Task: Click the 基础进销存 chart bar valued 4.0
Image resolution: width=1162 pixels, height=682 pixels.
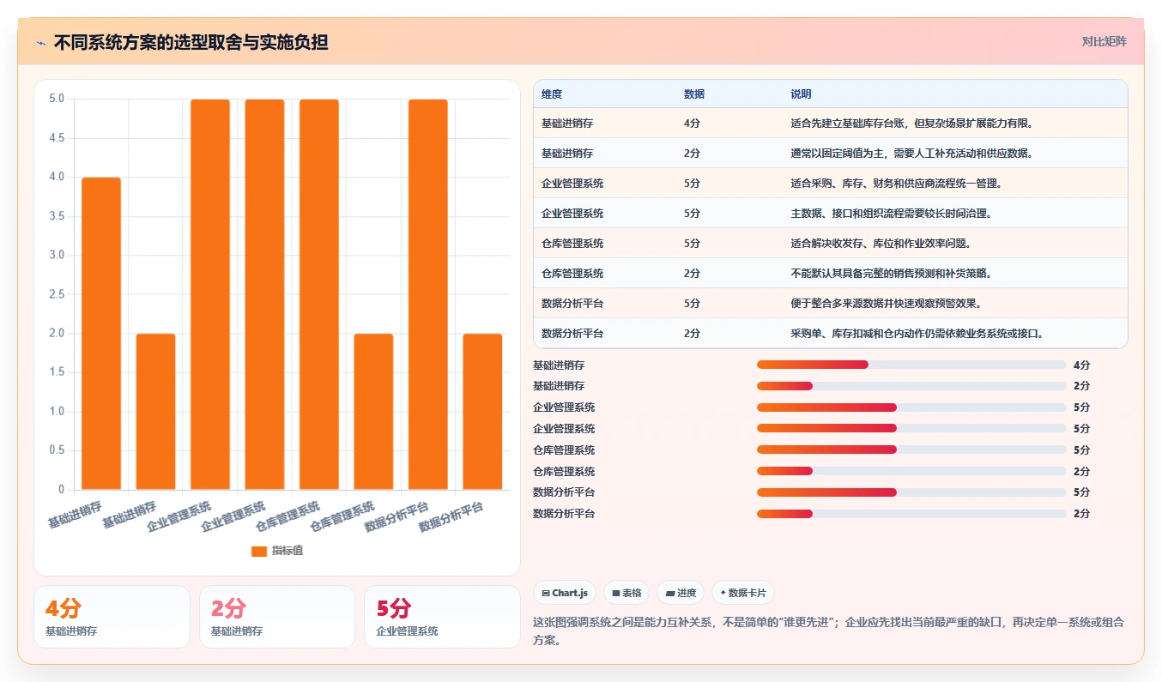Action: tap(101, 334)
